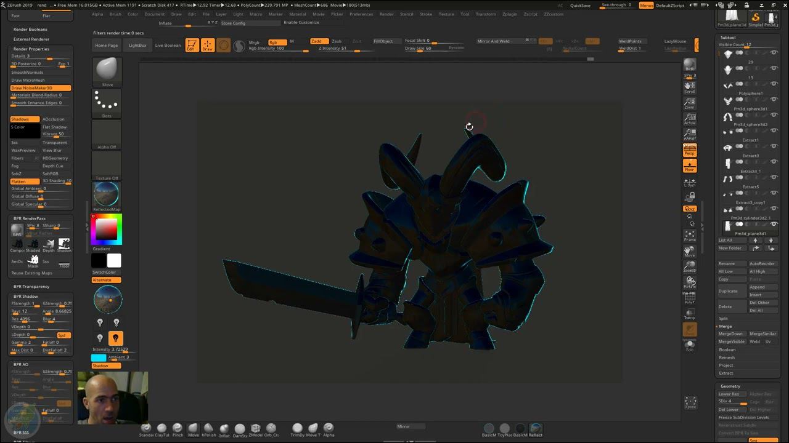Expand the BPR Transparency section
This screenshot has height=443, width=789.
31,287
